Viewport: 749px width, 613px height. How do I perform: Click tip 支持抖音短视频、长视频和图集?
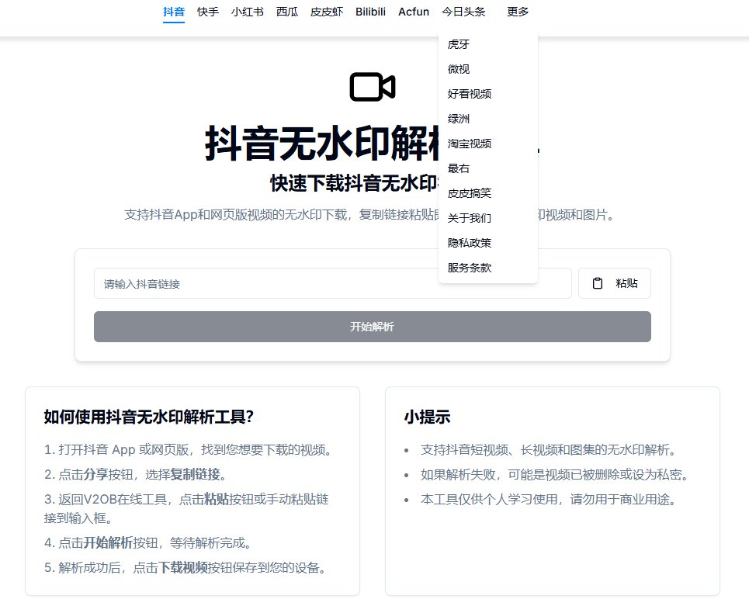pos(549,450)
